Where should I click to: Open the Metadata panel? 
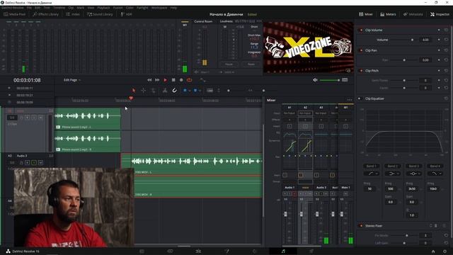tap(413, 14)
